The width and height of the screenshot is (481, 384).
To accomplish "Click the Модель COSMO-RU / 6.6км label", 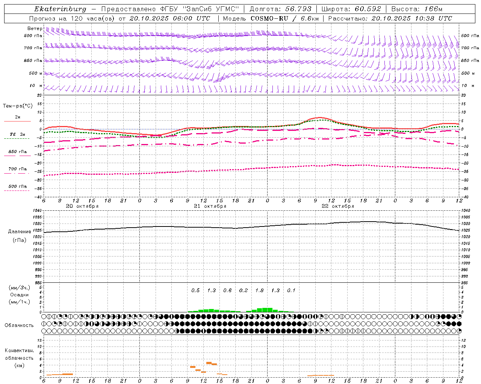I will click(x=271, y=18).
